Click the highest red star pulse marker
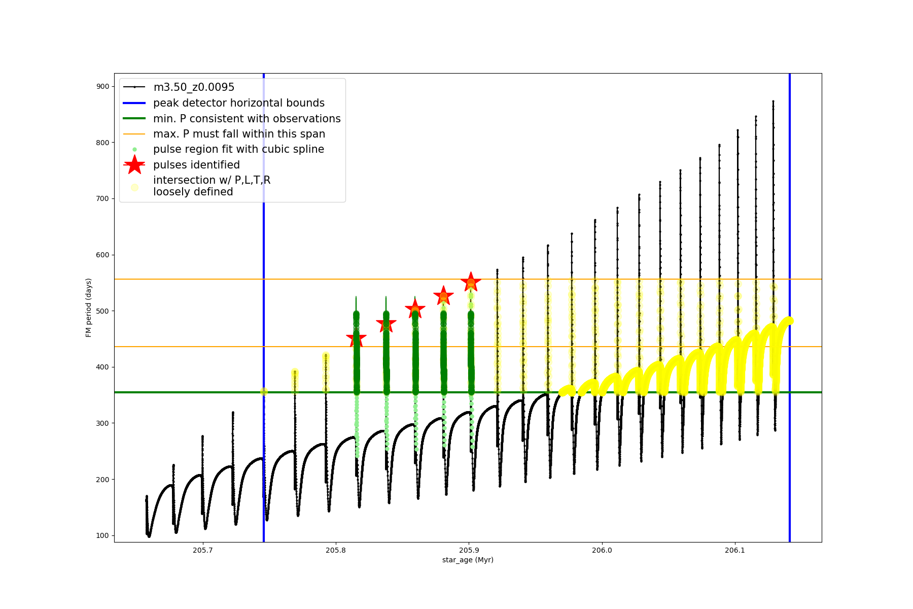913x609 pixels. tap(471, 282)
